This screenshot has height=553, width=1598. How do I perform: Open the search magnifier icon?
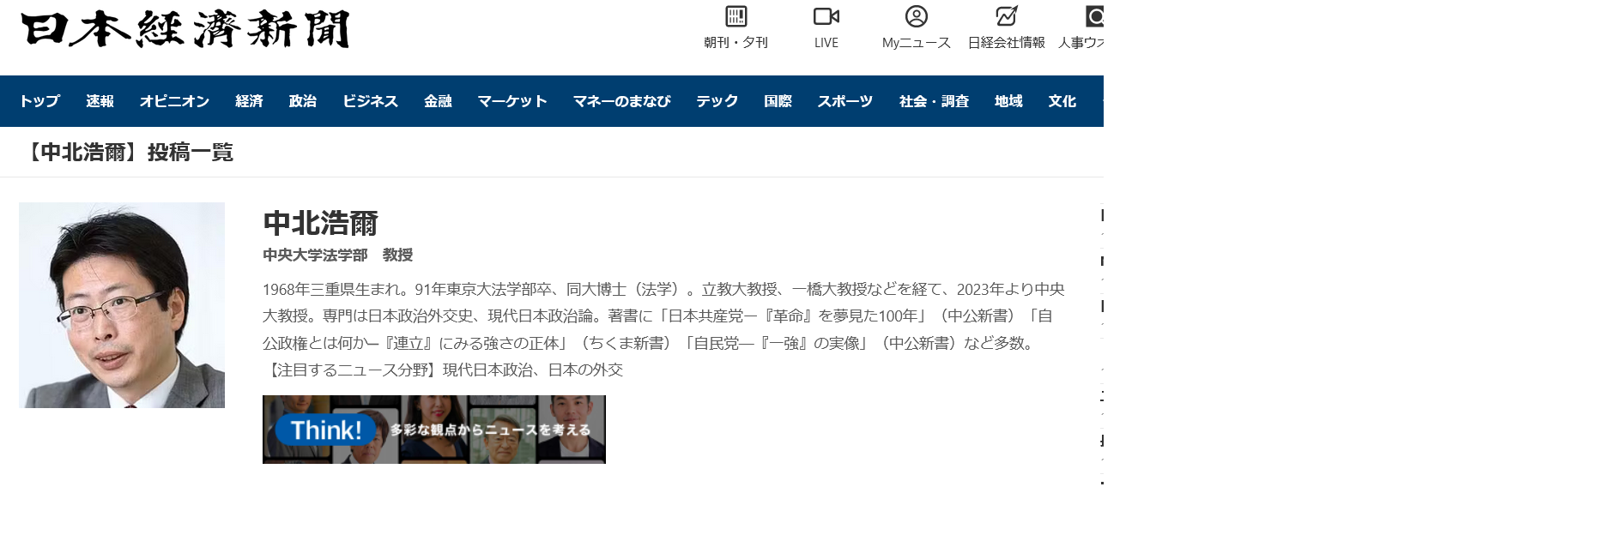pos(1094,16)
